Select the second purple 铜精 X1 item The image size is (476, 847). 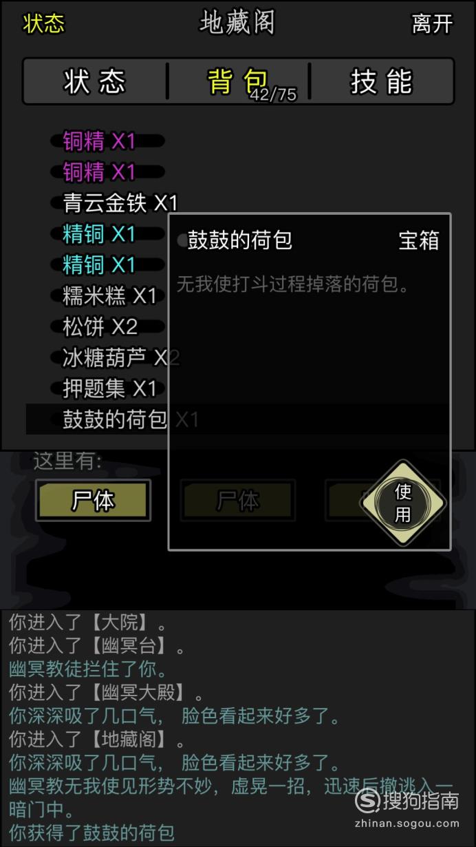(x=99, y=171)
